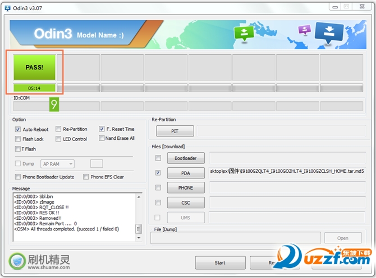The image size is (376, 278).
Task: Tick the Nand Erase All checkbox
Action: pos(102,138)
